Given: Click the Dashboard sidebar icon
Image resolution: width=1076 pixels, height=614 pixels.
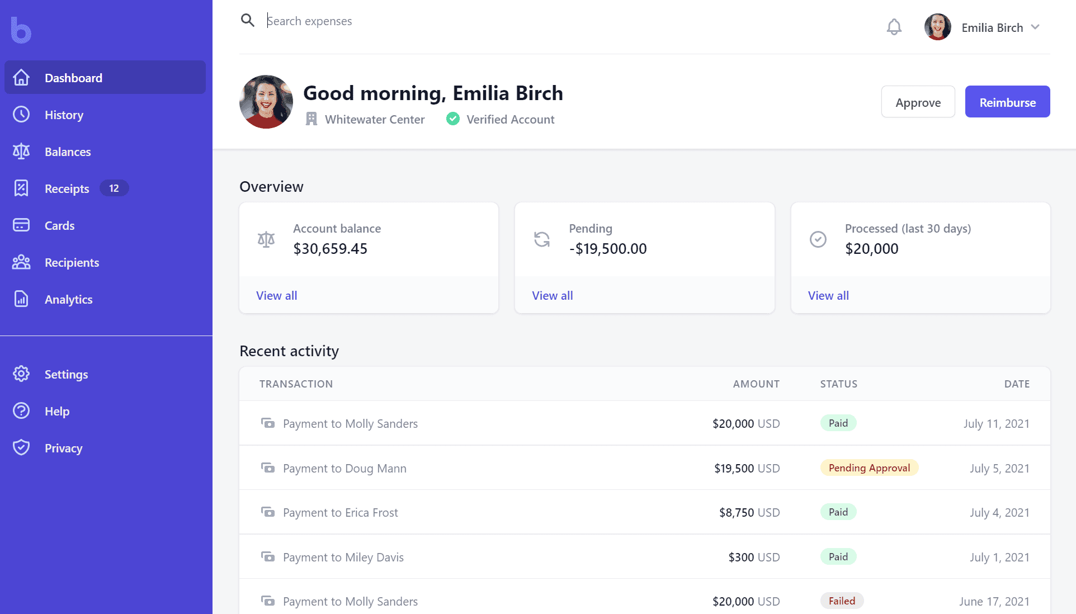Looking at the screenshot, I should coord(21,77).
